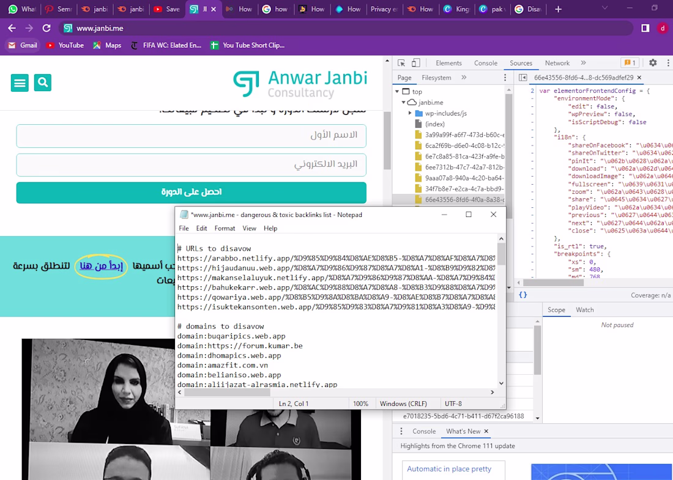The image size is (673, 480).
Task: Close the What's New drawer tab
Action: 486,431
